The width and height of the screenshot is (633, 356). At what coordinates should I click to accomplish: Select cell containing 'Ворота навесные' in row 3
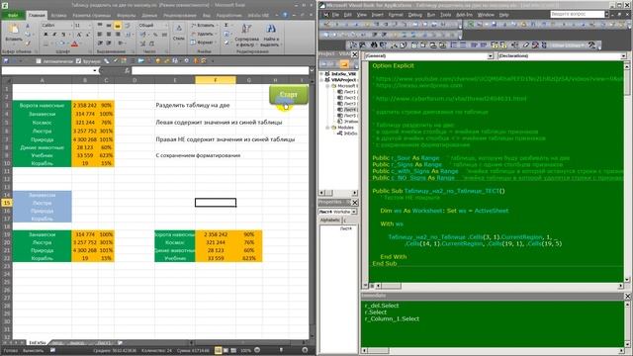pos(42,106)
